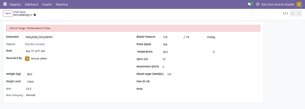Go to previous record arrow

[293, 13]
